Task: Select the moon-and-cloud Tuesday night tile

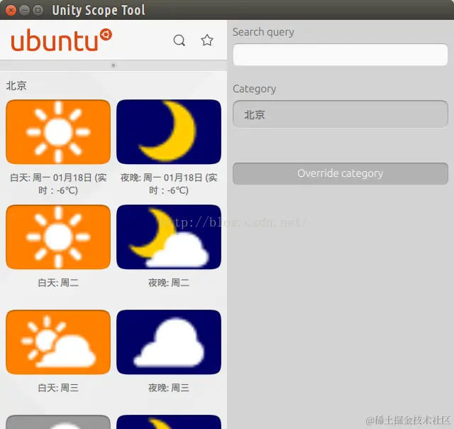Action: (169, 237)
